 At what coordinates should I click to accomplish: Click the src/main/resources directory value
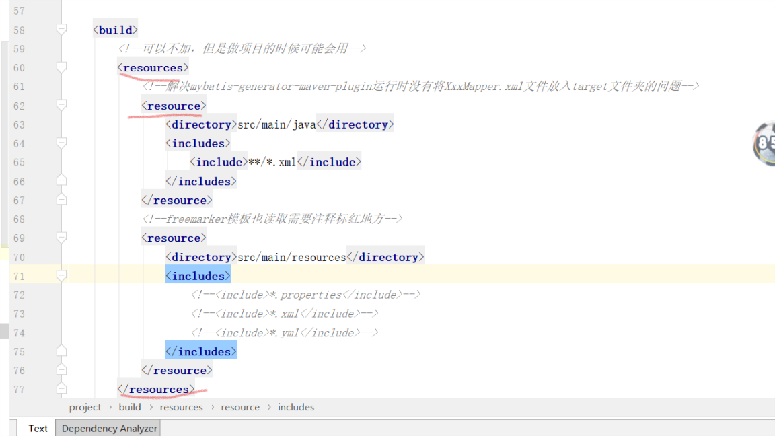(x=291, y=257)
